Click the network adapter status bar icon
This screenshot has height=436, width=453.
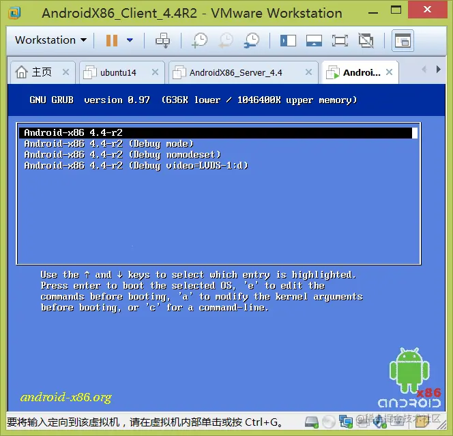(345, 422)
